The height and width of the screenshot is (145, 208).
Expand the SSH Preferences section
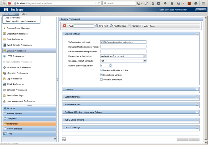197,97
